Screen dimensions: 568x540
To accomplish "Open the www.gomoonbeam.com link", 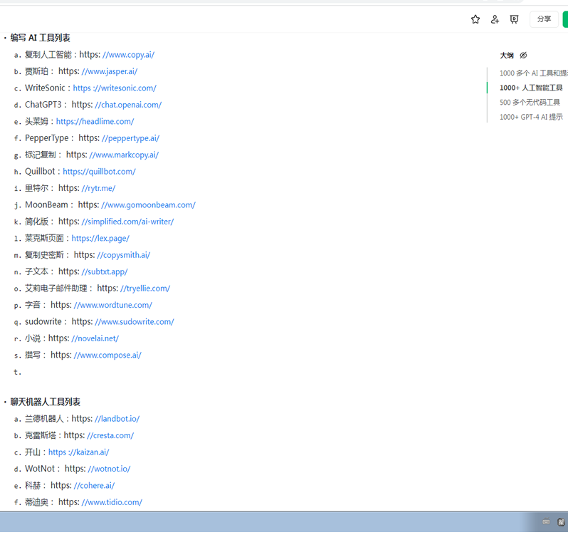I will tap(149, 205).
